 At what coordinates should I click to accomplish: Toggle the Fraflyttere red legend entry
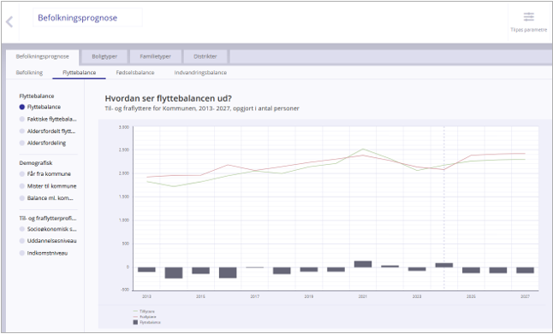144,317
